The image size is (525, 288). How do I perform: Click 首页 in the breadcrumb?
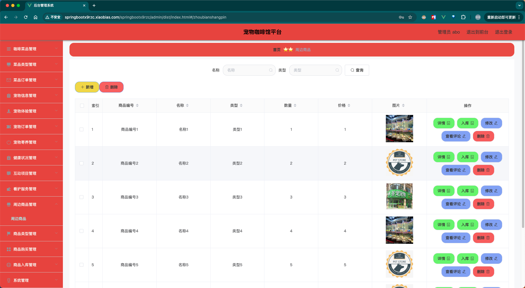click(x=277, y=50)
